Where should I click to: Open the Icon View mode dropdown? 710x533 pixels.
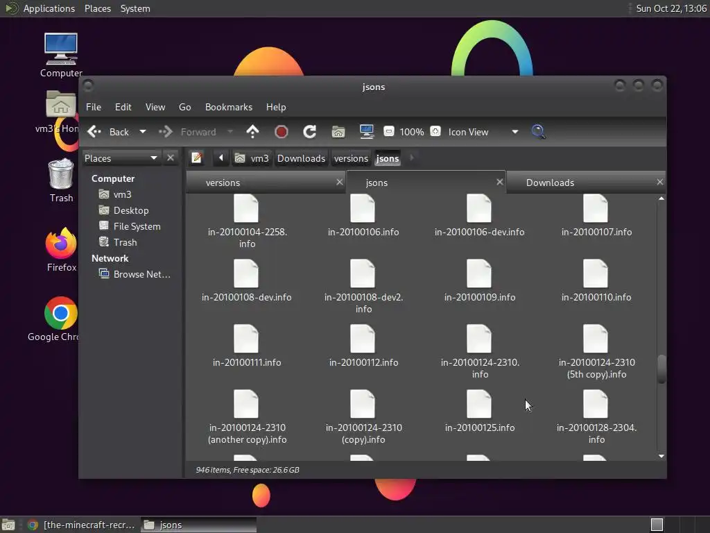pos(483,132)
